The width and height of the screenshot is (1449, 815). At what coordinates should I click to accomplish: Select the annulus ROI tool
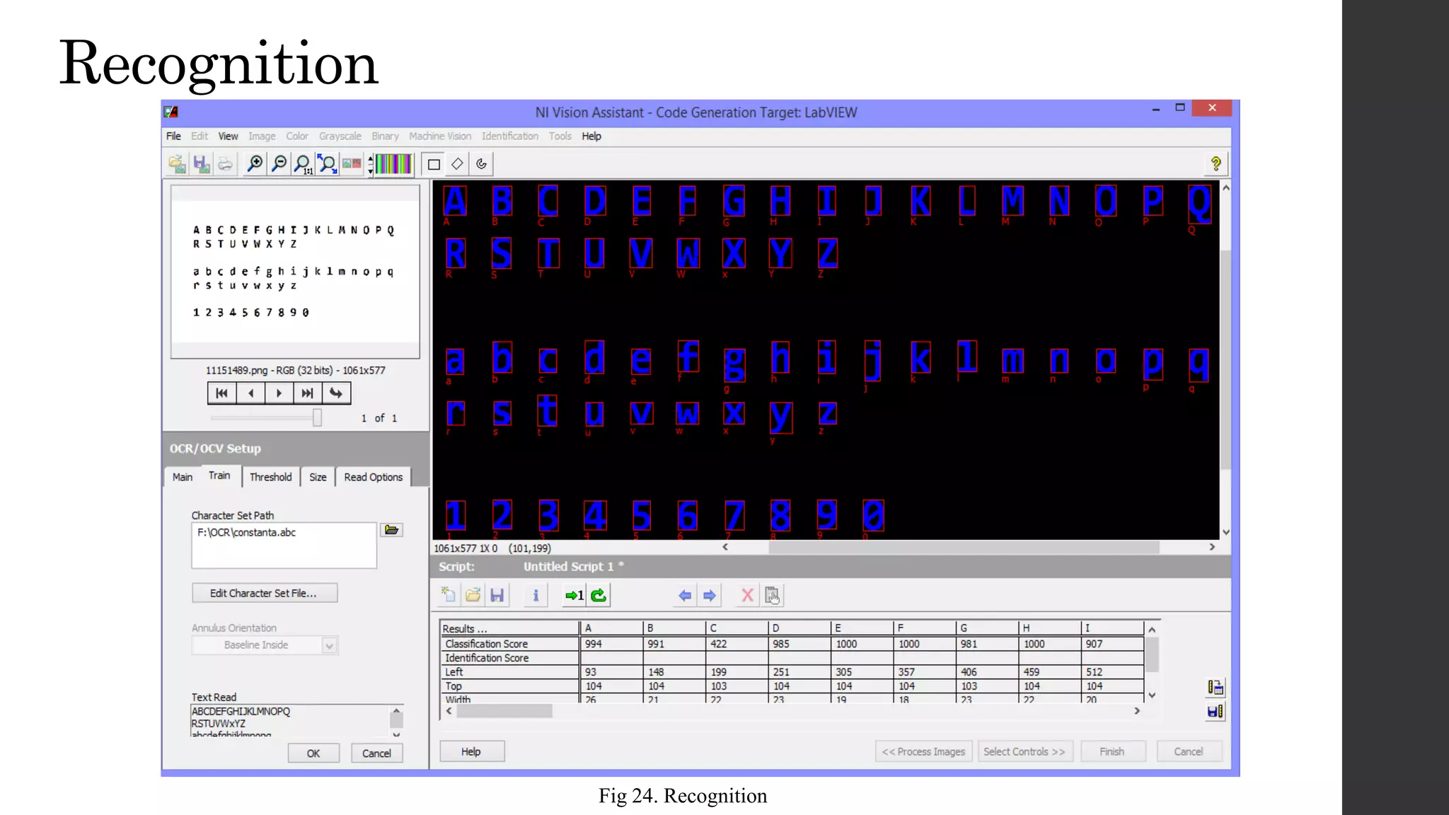click(x=481, y=164)
